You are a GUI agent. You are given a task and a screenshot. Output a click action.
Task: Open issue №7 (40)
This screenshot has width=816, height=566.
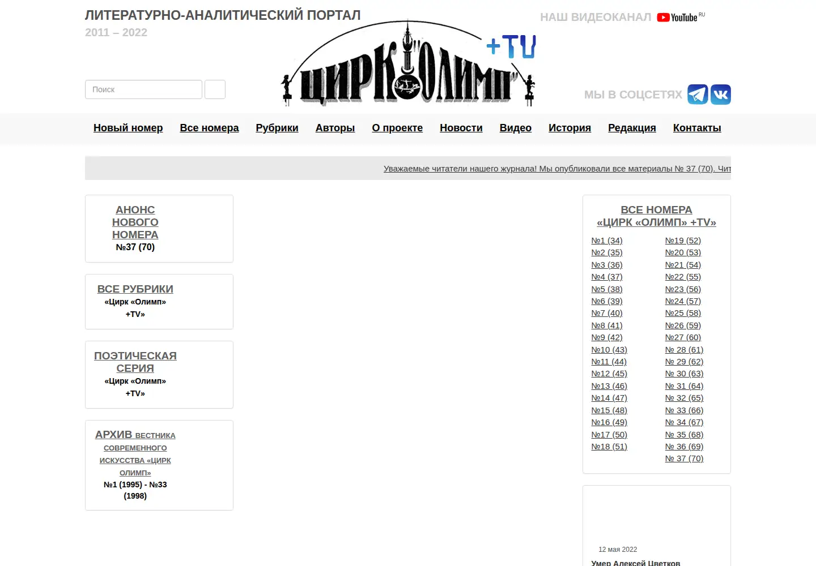(x=607, y=313)
